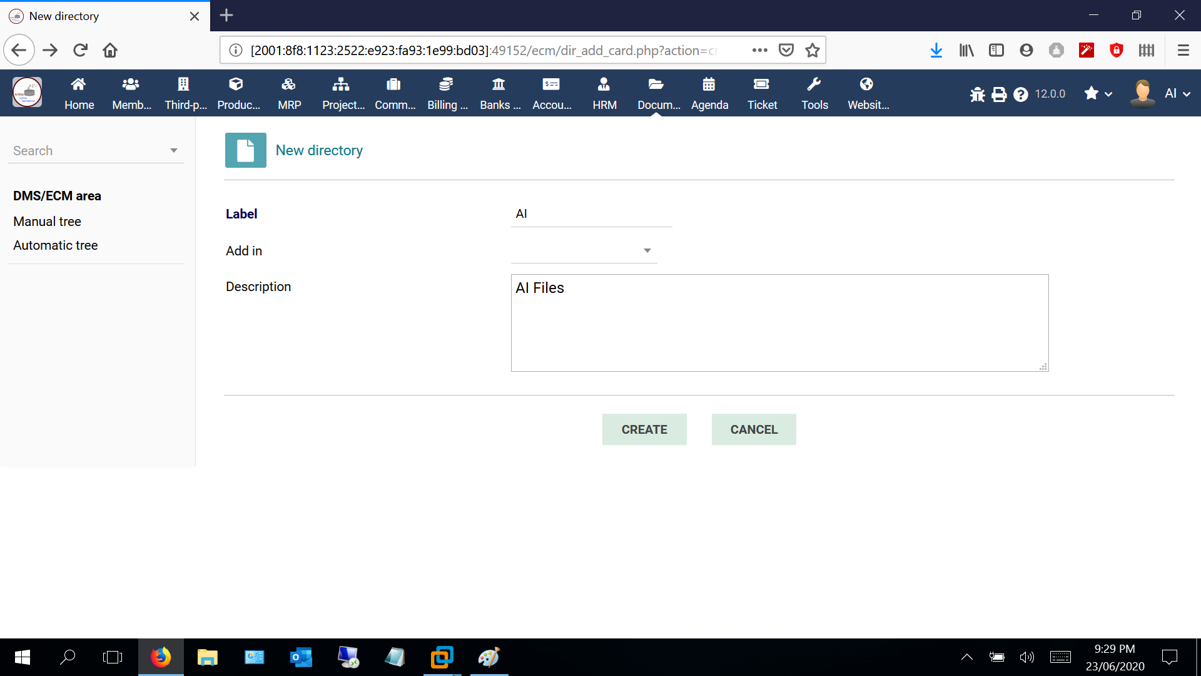The height and width of the screenshot is (676, 1201).
Task: Open Automatic tree in sidebar
Action: [55, 245]
